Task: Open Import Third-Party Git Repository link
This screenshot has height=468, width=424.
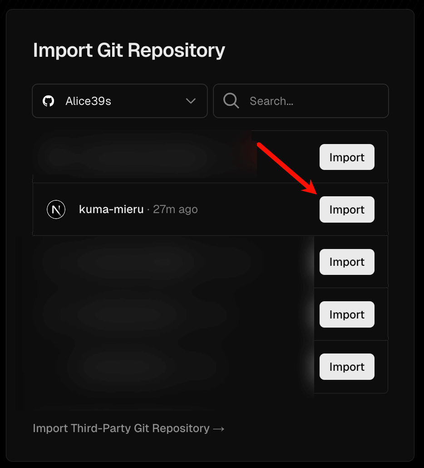Action: (128, 428)
